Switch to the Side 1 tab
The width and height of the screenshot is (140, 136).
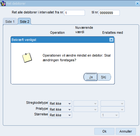(10, 22)
